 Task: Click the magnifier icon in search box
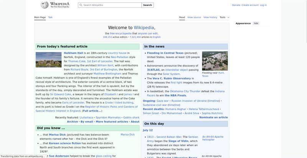click(x=81, y=5)
